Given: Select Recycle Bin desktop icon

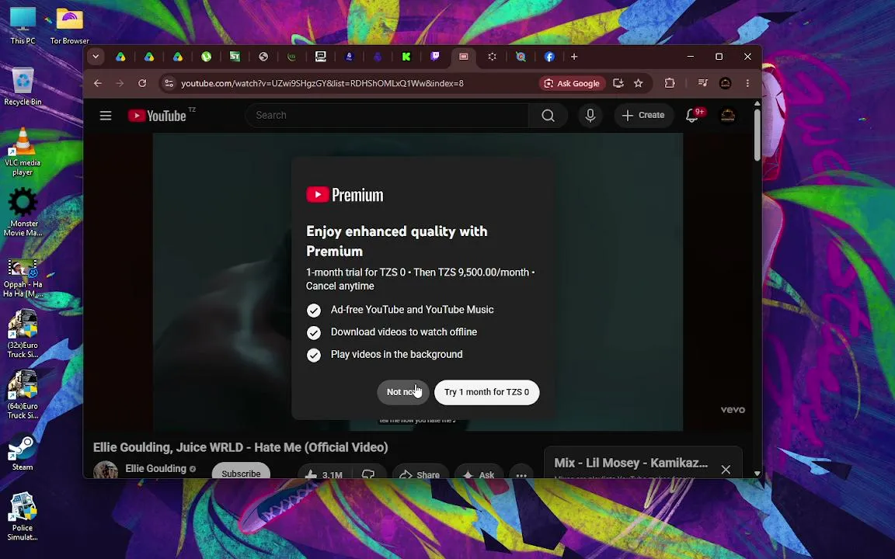Looking at the screenshot, I should (23, 87).
